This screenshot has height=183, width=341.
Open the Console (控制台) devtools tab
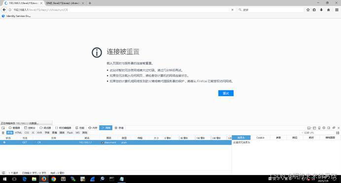(x=30, y=128)
